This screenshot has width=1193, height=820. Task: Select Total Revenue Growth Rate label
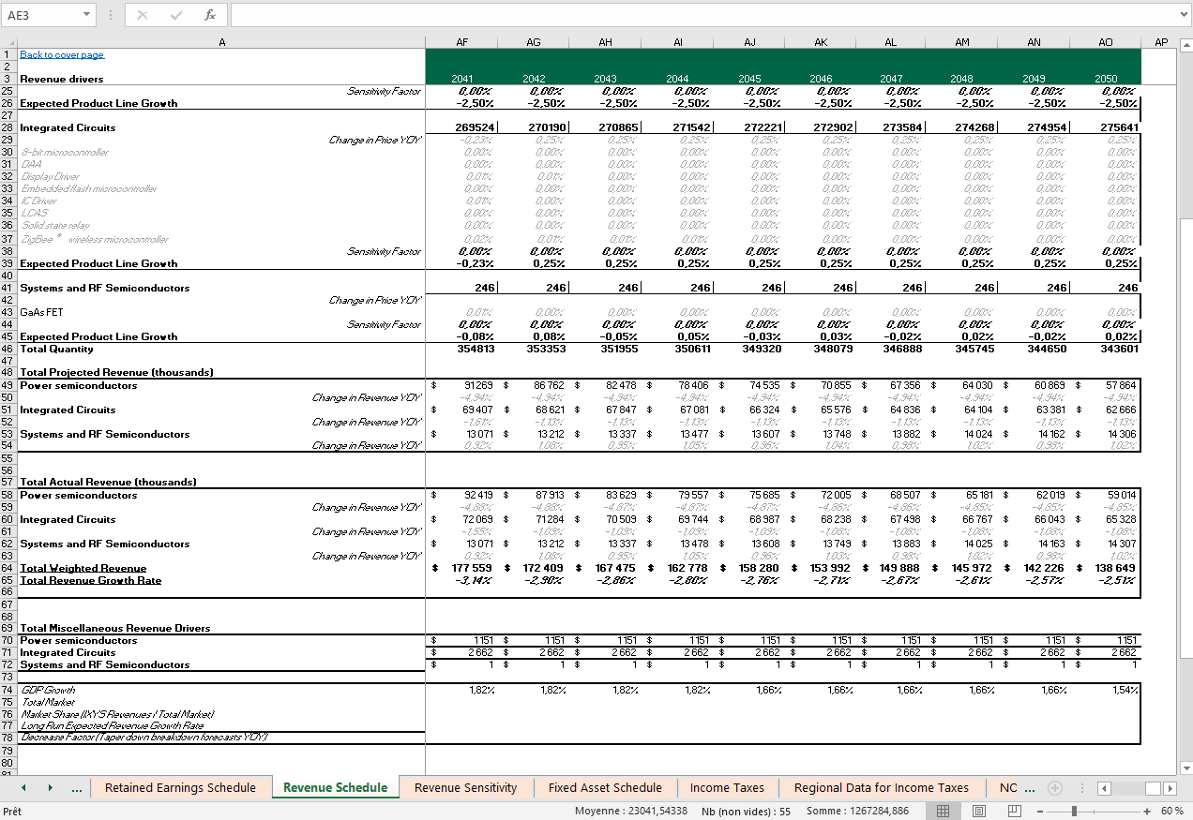[x=91, y=580]
